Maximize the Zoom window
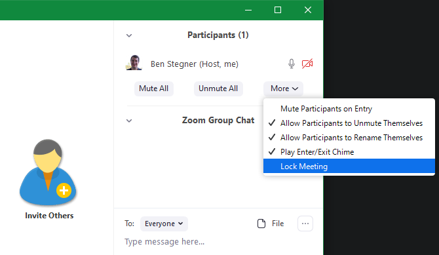Screen dimensions: 439x255 click(x=278, y=10)
